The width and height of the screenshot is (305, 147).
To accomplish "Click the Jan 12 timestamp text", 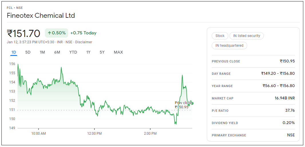I will [31, 42].
